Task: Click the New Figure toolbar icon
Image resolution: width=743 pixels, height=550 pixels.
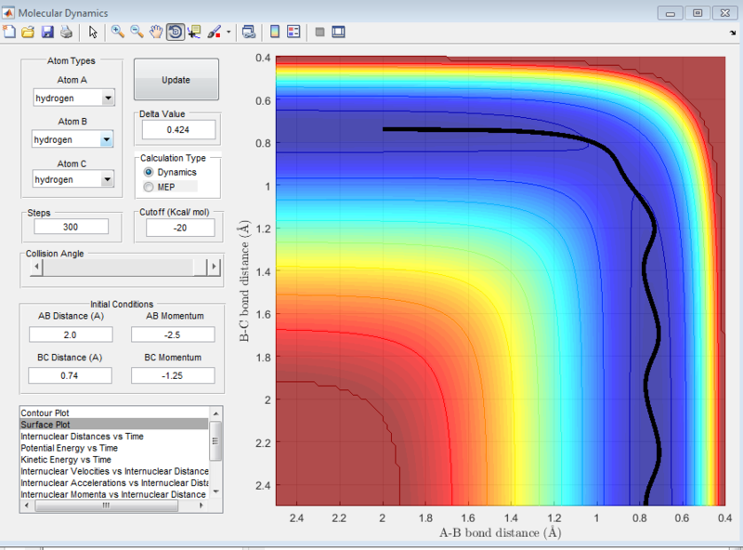Action: coord(10,32)
